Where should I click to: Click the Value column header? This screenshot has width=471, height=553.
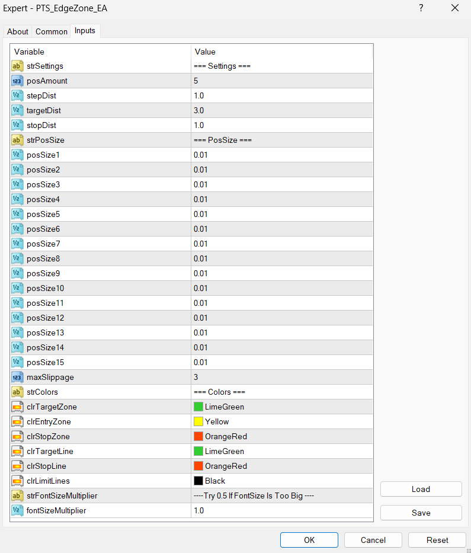pyautogui.click(x=281, y=52)
